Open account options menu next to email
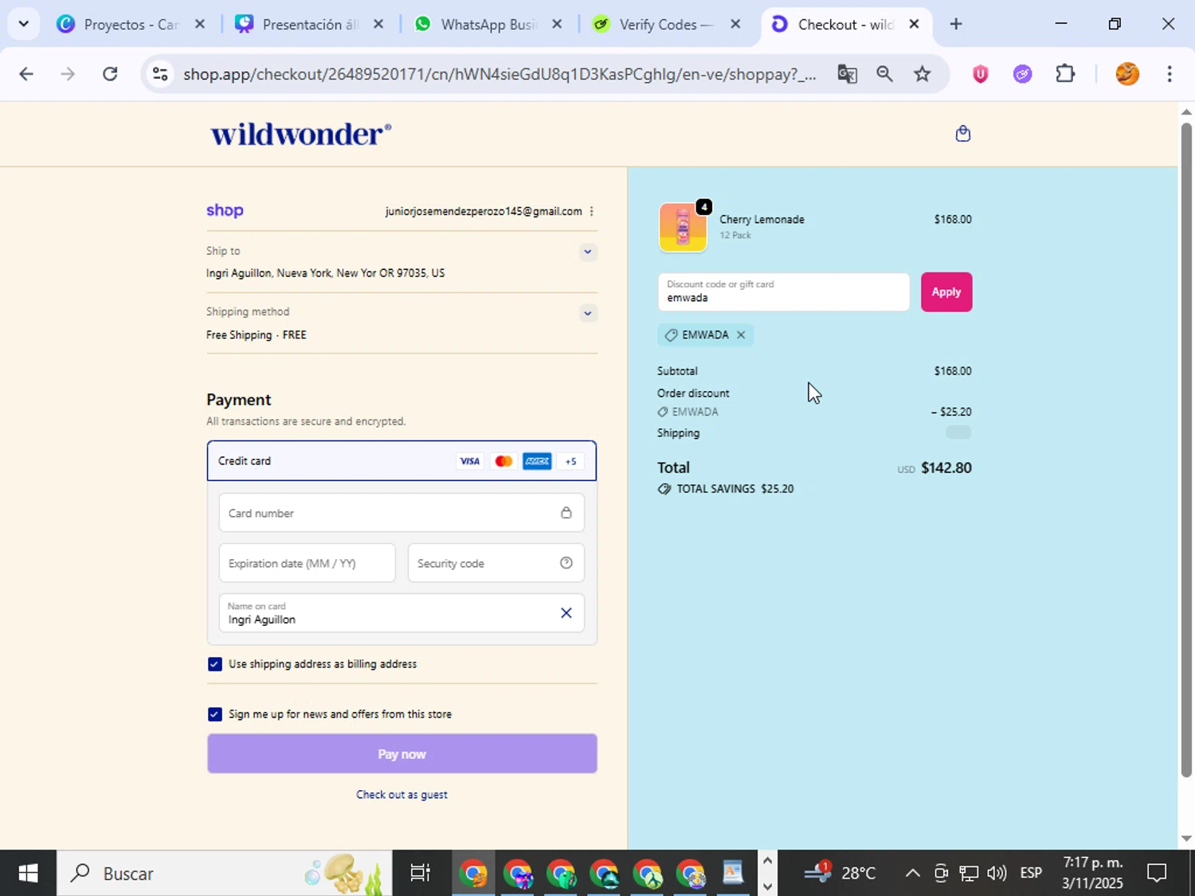Image resolution: width=1195 pixels, height=896 pixels. (591, 211)
